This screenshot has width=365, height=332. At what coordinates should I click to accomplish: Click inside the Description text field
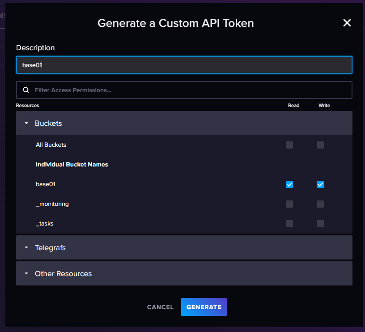pyautogui.click(x=184, y=64)
